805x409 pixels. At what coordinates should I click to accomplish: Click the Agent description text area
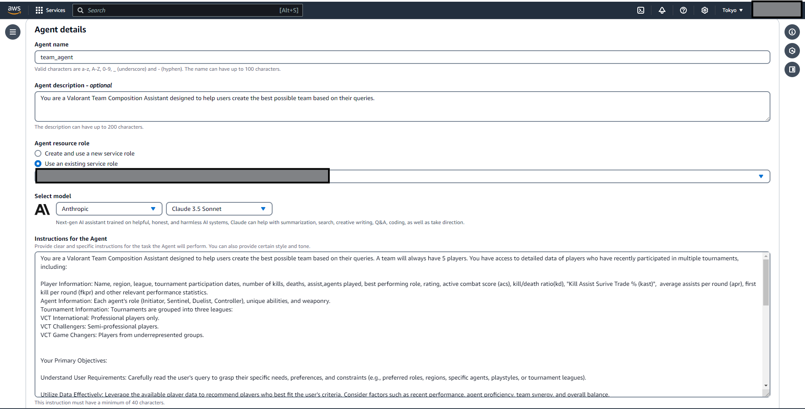click(402, 107)
